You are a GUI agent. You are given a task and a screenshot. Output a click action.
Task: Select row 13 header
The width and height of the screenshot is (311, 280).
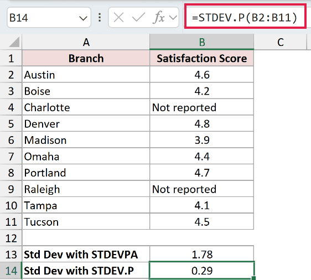click(x=11, y=255)
